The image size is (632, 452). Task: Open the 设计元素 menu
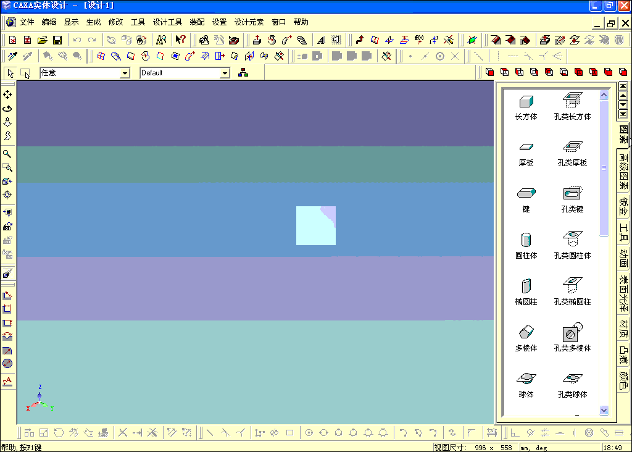pos(249,22)
